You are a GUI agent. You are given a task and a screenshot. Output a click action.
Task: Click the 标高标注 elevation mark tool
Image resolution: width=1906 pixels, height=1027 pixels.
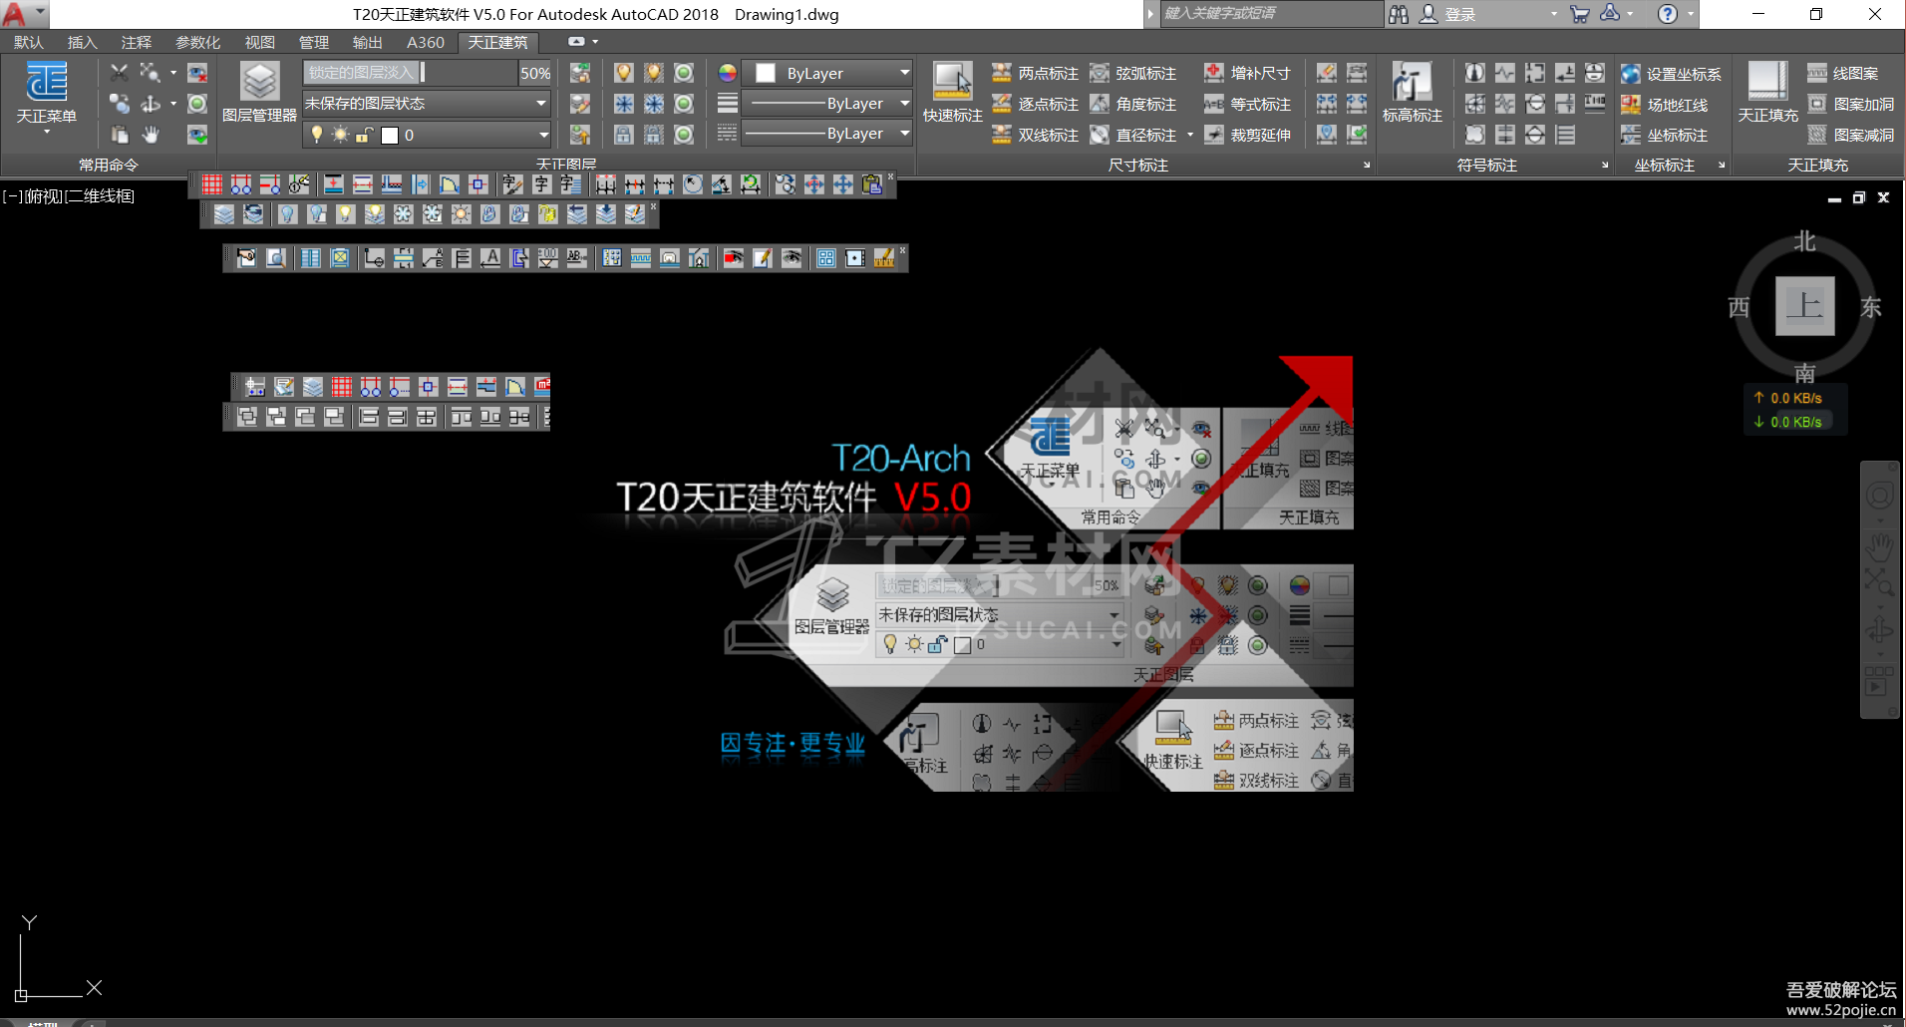(x=1412, y=92)
